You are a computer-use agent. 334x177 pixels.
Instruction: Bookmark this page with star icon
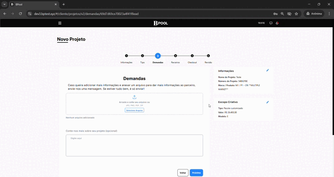(x=296, y=14)
